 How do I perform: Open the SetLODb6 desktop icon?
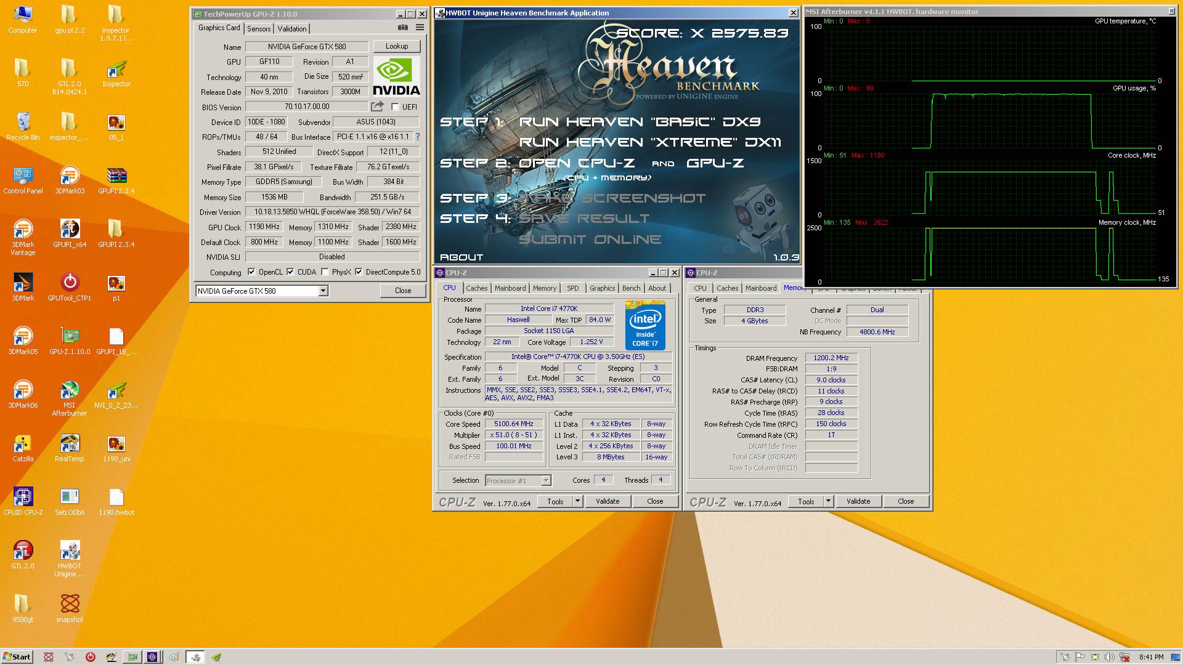70,502
